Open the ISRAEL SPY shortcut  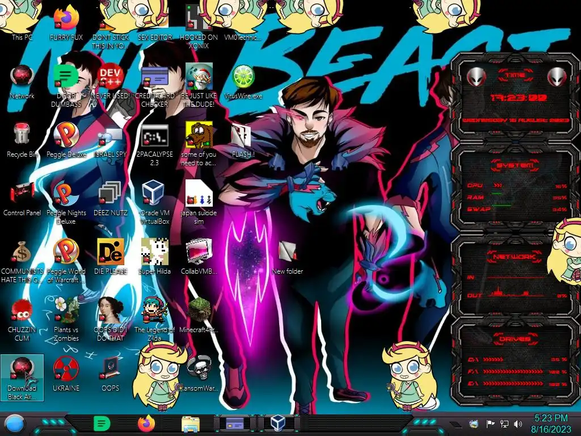[x=110, y=140]
